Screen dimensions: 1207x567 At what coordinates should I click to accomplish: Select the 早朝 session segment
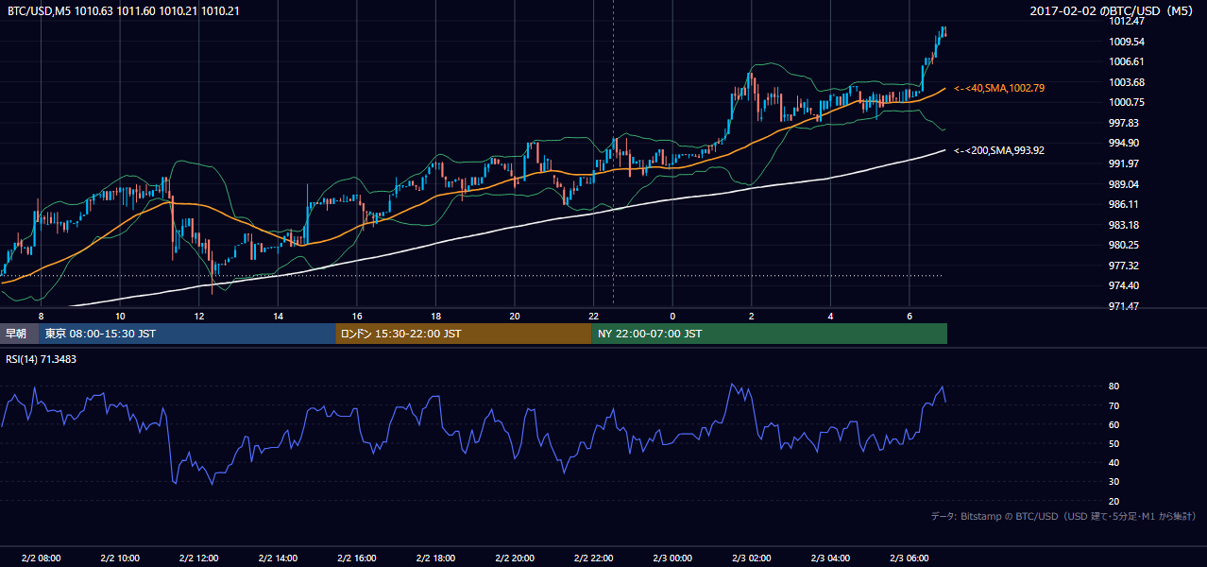[x=19, y=334]
